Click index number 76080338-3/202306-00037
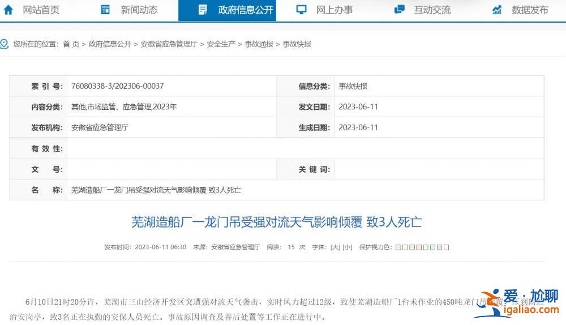This screenshot has width=566, height=325. tap(117, 86)
